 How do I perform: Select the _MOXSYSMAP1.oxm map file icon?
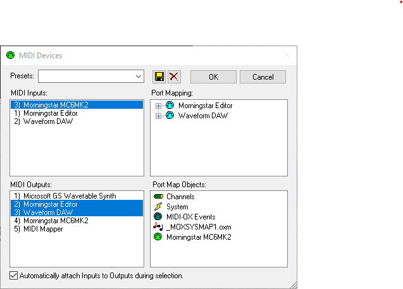point(158,227)
